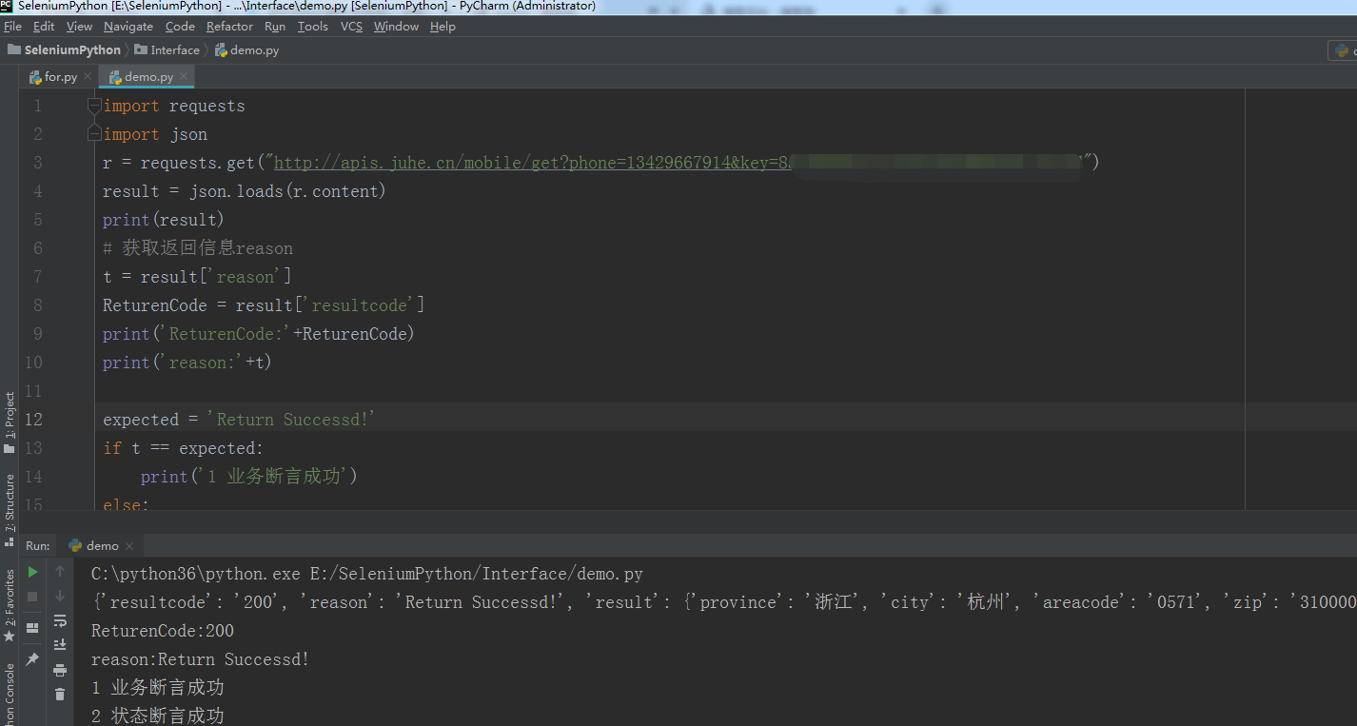1357x726 pixels.
Task: Click the Interface folder icon in the breadcrumb
Action: click(x=141, y=49)
